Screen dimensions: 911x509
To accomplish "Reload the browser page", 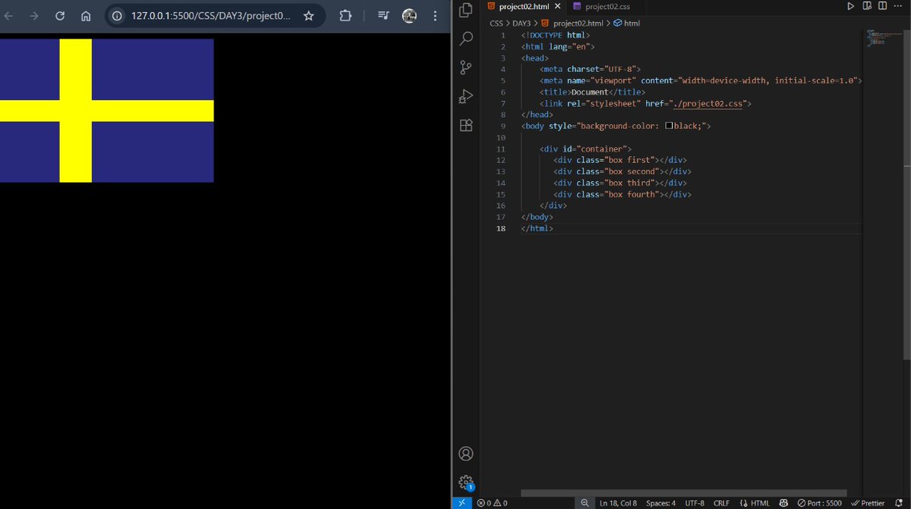I will click(x=59, y=16).
